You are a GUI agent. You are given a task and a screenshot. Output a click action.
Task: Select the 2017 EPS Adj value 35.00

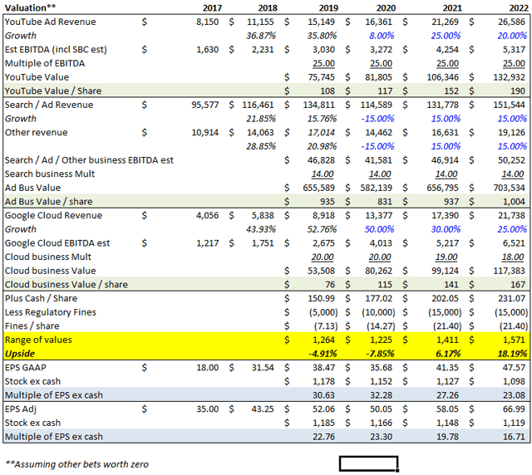pyautogui.click(x=207, y=409)
